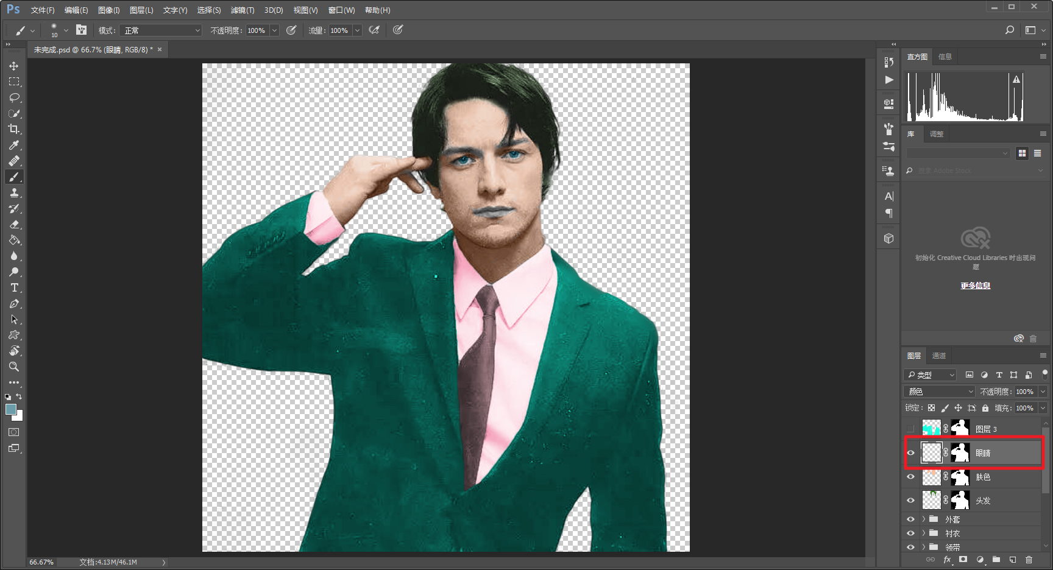Open the layer filter 类型 dropdown
This screenshot has width=1053, height=570.
click(930, 375)
